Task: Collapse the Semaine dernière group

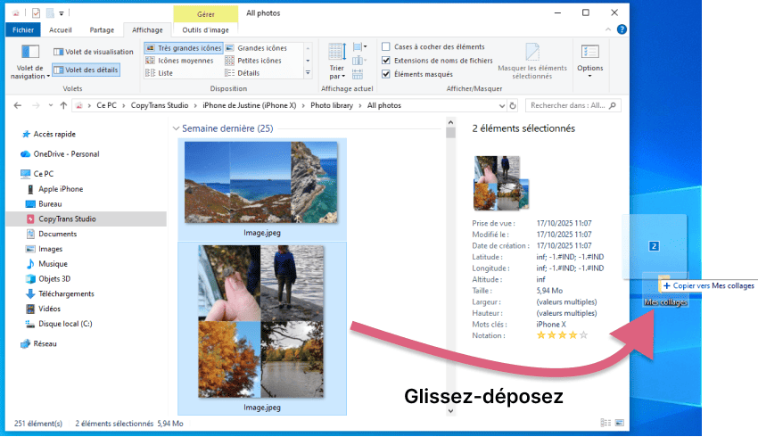Action: (176, 128)
